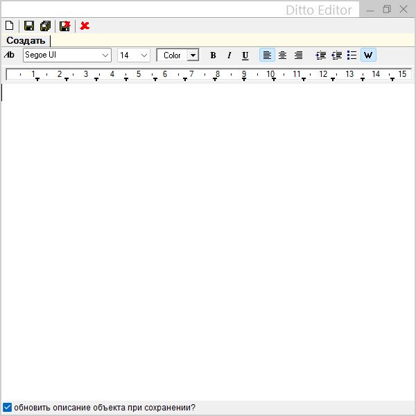
Task: Select the Создать tab
Action: pos(26,40)
